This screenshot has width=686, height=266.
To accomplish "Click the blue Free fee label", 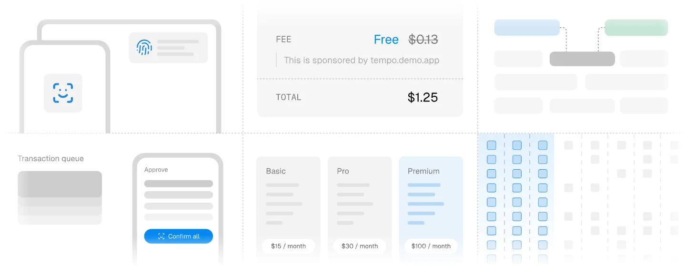I will pos(386,40).
